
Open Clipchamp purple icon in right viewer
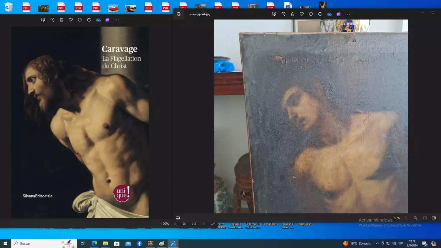pos(339,14)
